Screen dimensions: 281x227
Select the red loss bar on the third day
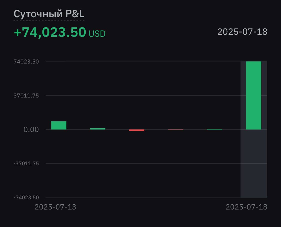137,130
